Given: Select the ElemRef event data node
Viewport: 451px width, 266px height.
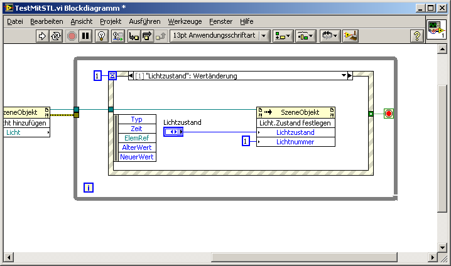Looking at the screenshot, I should pos(137,138).
